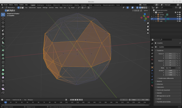Open the Object Data mesh properties tab
182x108 pixels.
(152, 83)
